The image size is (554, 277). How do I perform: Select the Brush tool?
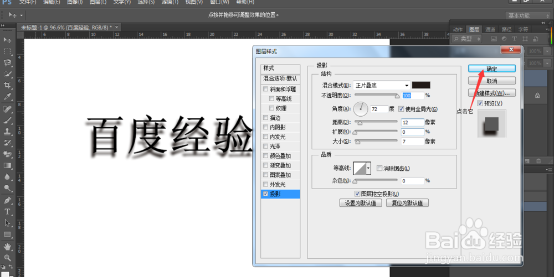7,120
